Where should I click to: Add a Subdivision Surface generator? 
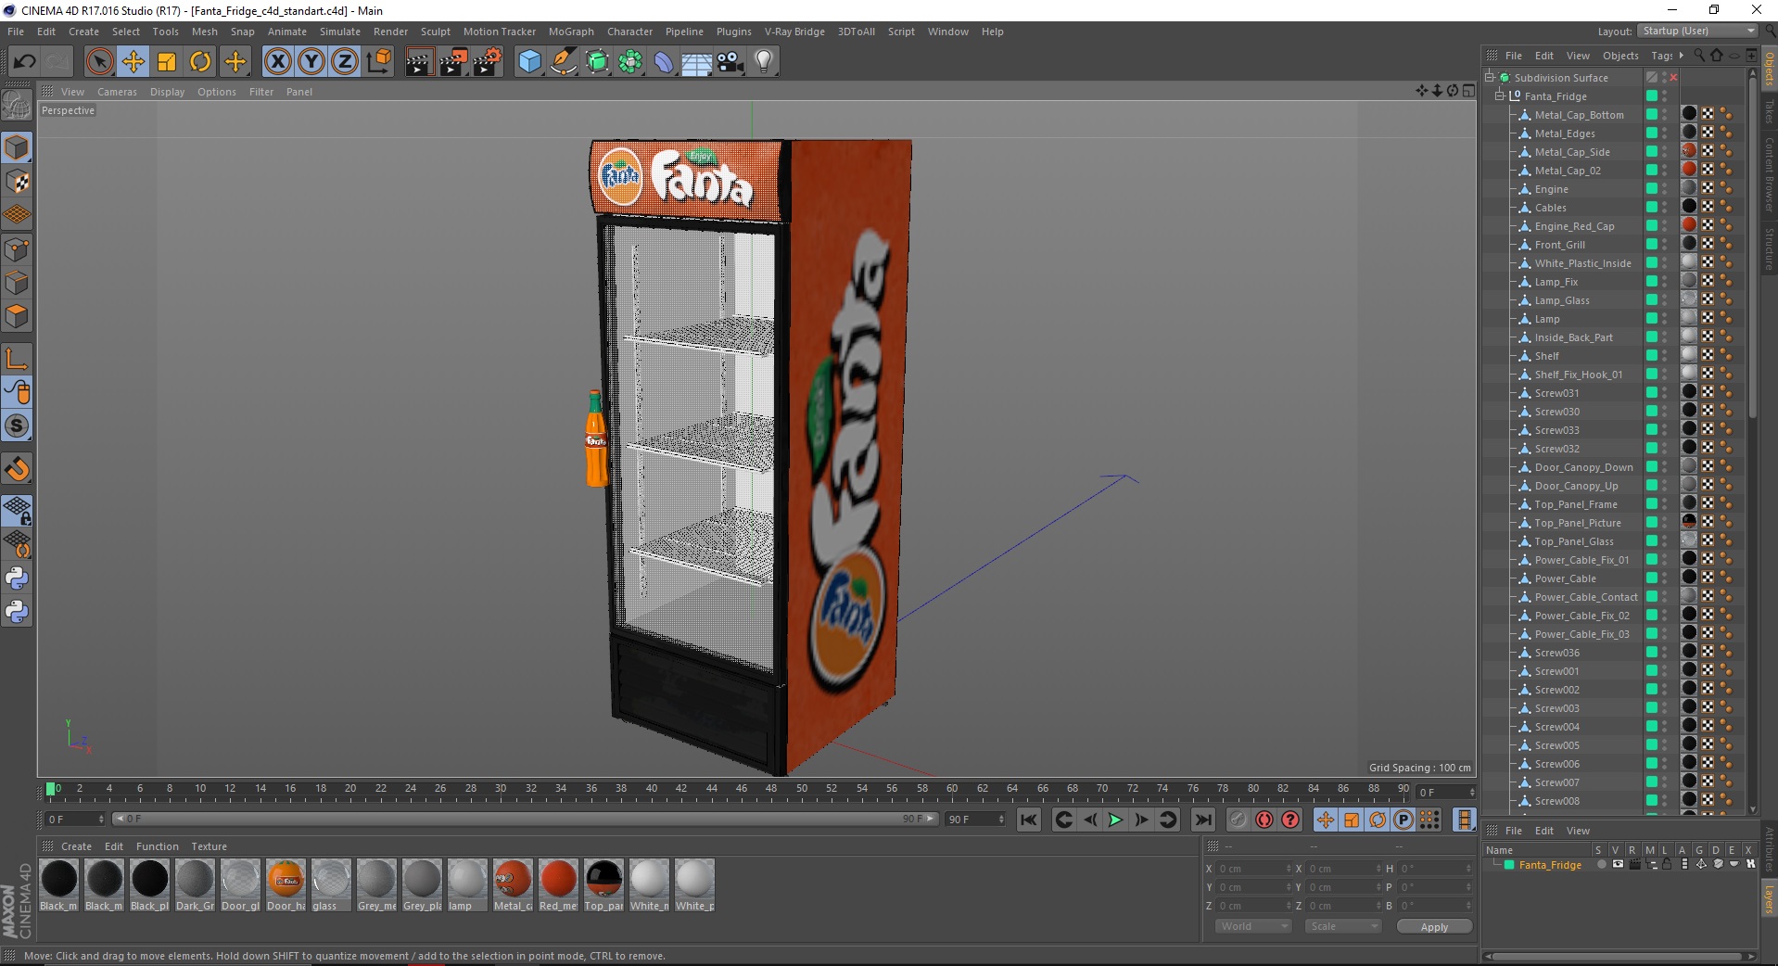pos(598,62)
